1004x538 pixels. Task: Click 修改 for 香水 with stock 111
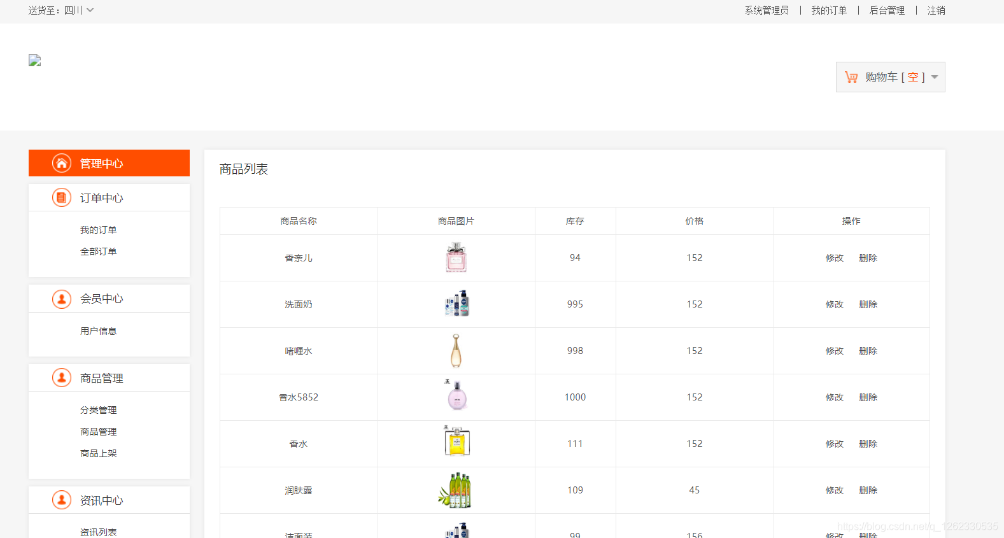tap(834, 444)
